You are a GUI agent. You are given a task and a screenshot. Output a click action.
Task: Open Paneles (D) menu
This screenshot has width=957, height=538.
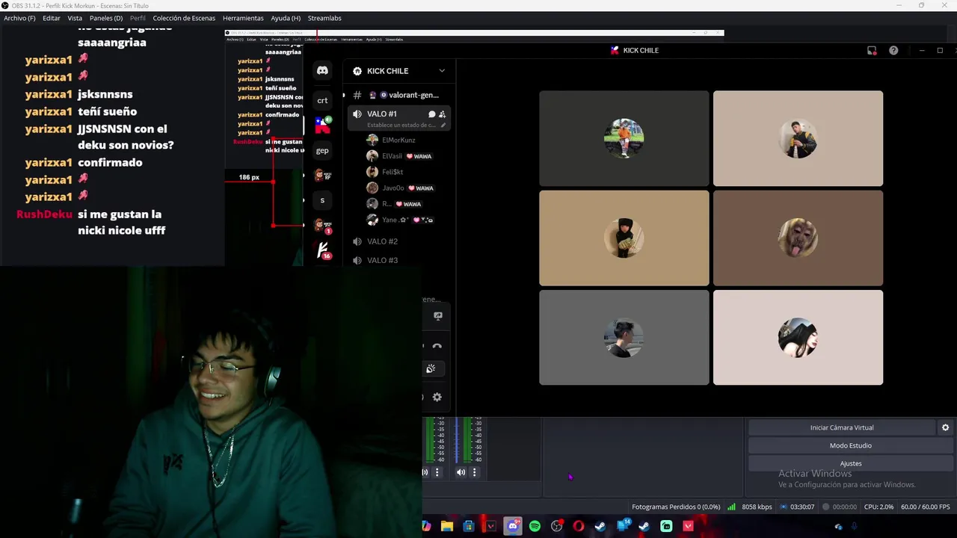click(x=106, y=18)
